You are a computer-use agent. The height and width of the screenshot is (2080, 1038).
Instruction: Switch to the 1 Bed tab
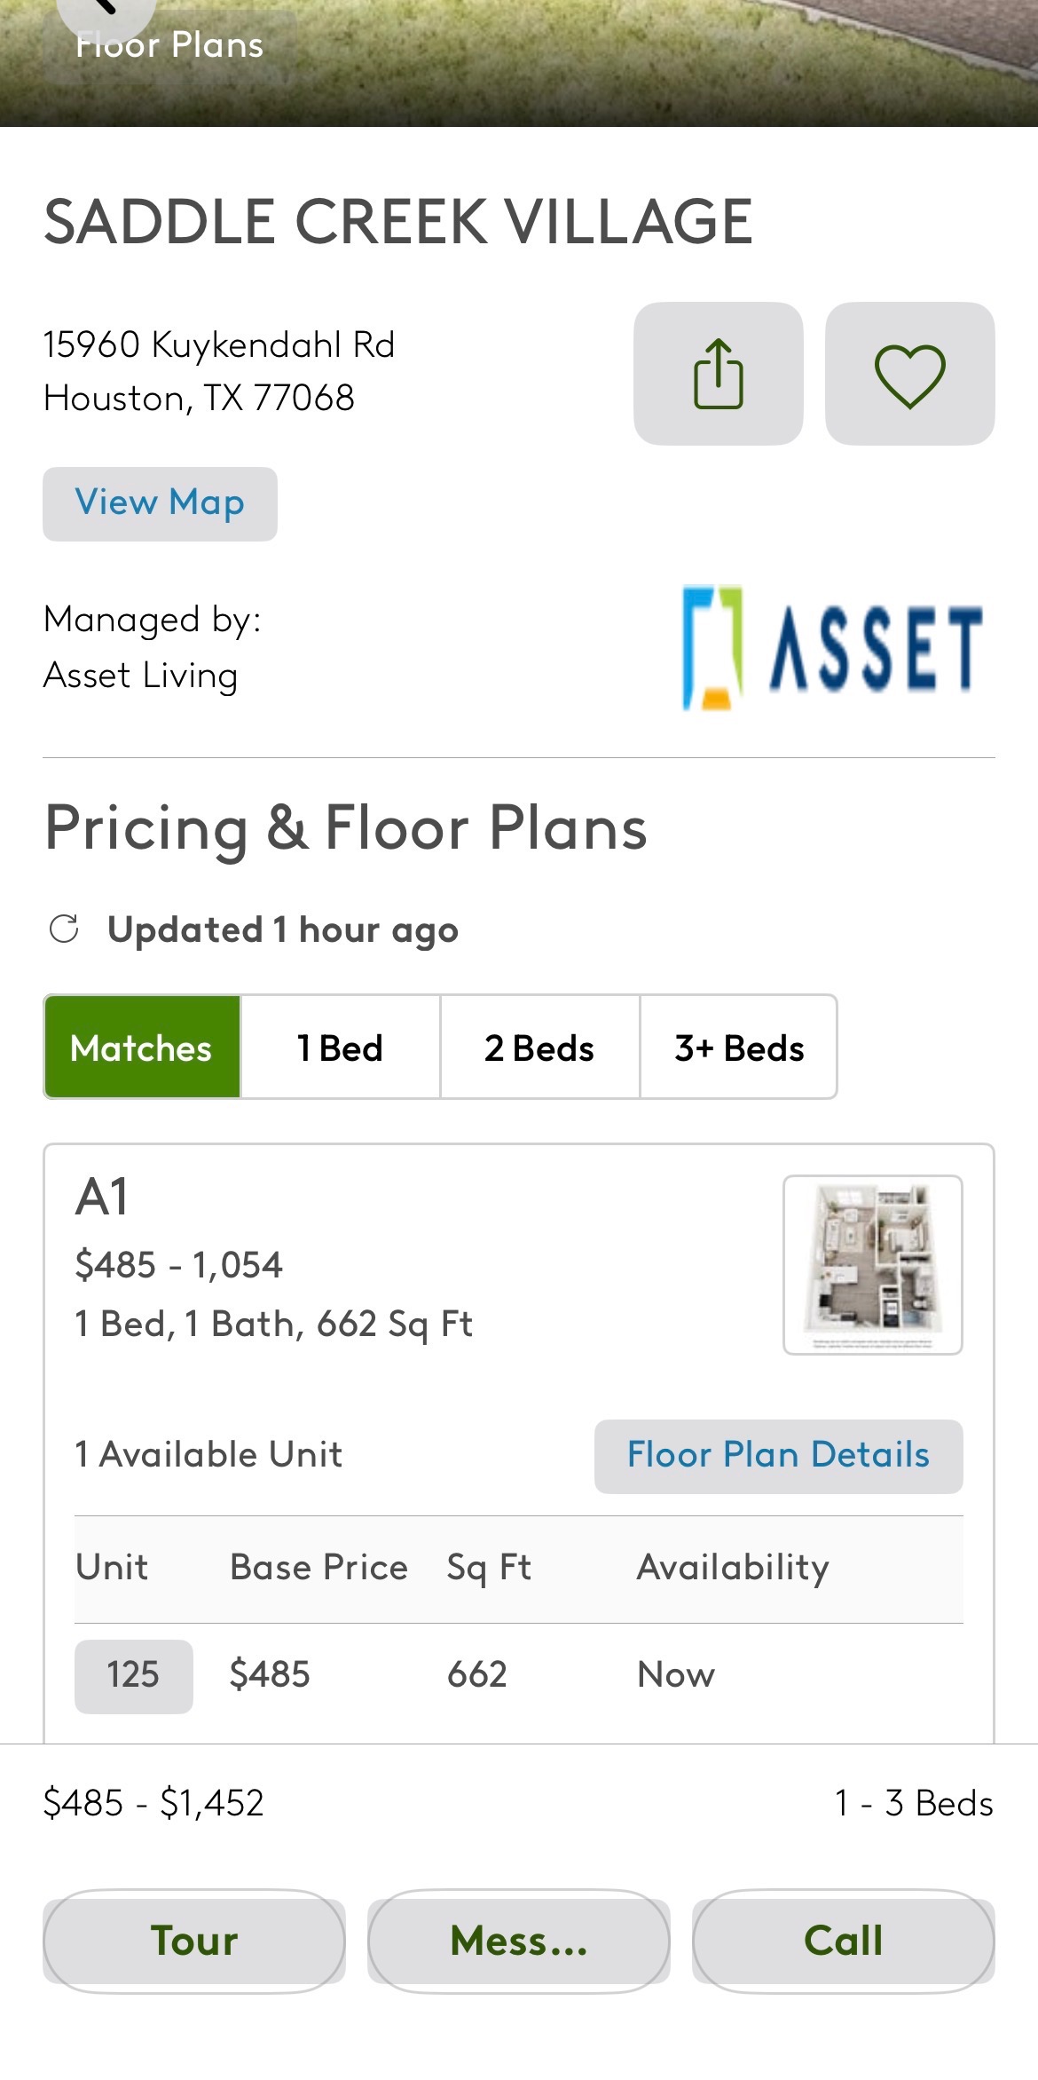341,1048
